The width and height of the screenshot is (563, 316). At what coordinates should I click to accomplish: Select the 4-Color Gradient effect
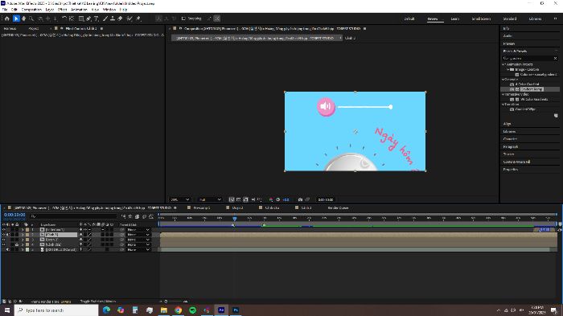click(x=527, y=84)
